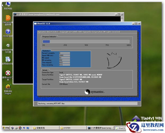165x133 pixels.
Task: Click the Percent complete value field
Action: pyautogui.click(x=64, y=53)
